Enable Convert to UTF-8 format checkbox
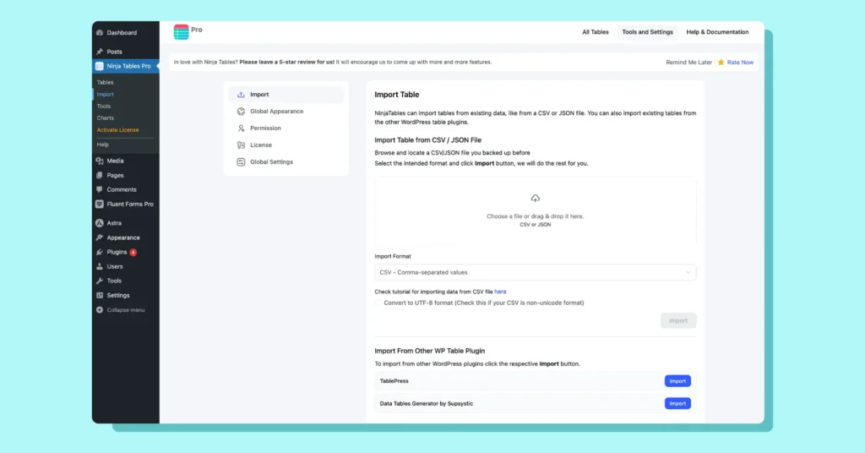 coord(378,303)
